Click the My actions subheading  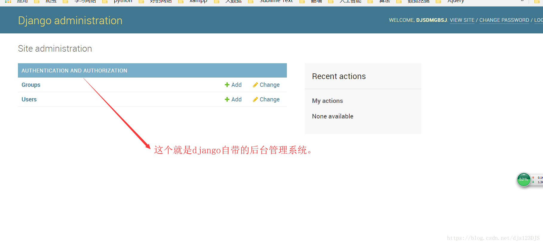328,101
